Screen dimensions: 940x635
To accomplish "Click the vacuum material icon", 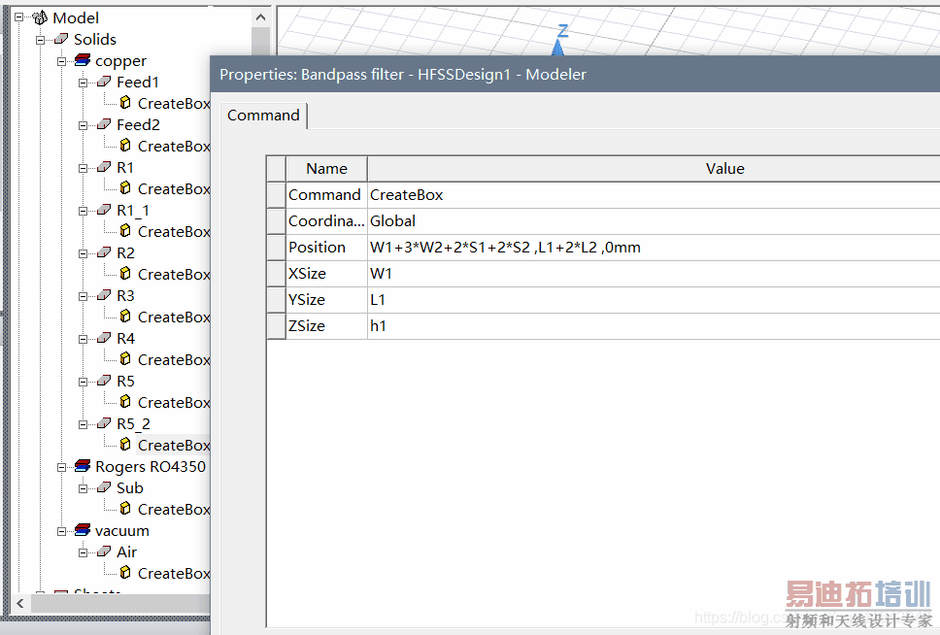I will 83,531.
